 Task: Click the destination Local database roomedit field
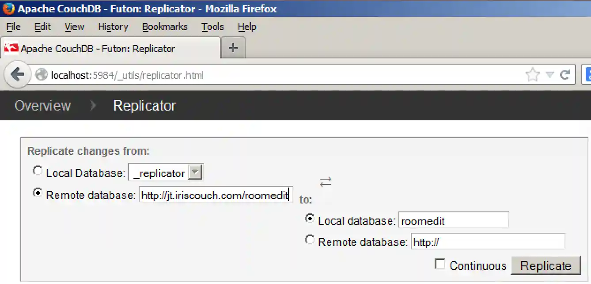click(453, 220)
